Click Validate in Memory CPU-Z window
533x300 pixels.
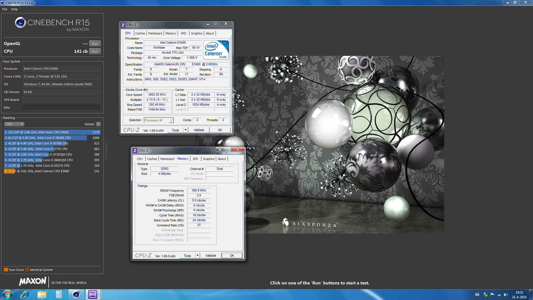(x=211, y=256)
